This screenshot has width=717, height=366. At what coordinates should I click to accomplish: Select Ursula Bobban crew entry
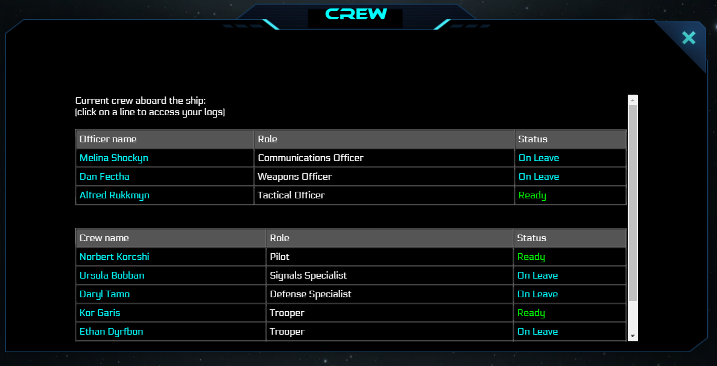351,276
